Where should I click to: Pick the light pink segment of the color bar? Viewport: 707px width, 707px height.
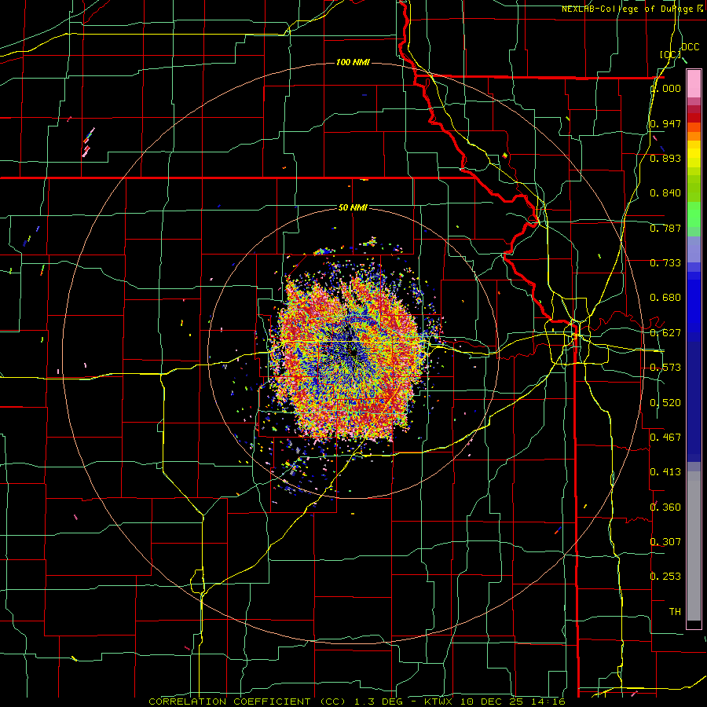694,83
